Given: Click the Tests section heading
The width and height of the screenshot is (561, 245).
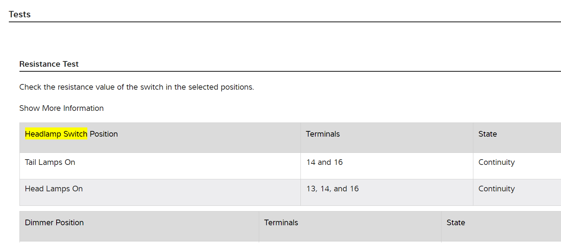Looking at the screenshot, I should coord(20,14).
